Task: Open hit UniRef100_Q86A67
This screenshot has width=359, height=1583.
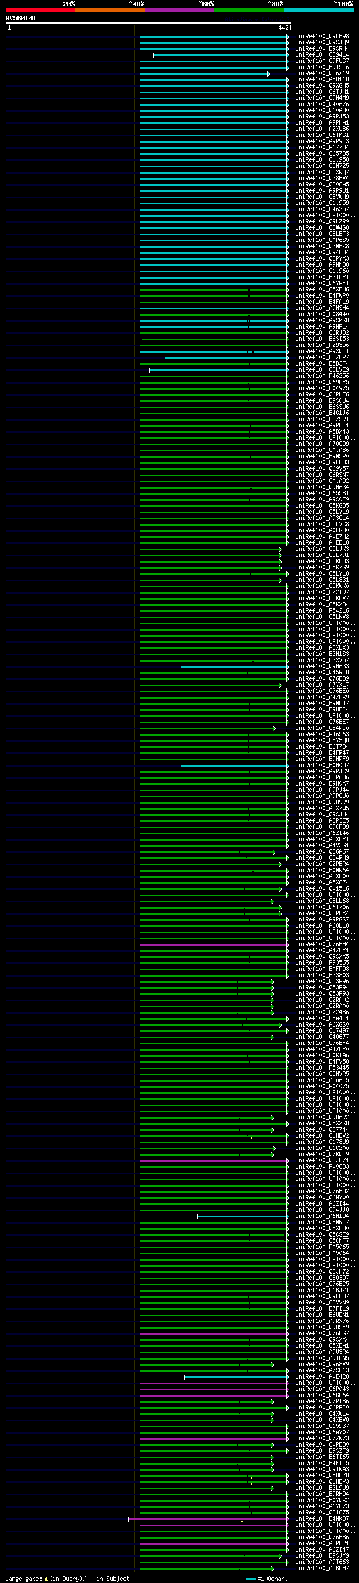Action: tap(322, 852)
